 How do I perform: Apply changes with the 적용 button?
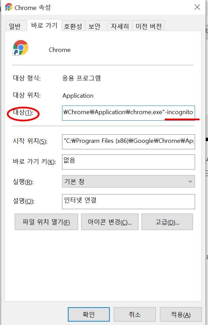click(x=181, y=314)
